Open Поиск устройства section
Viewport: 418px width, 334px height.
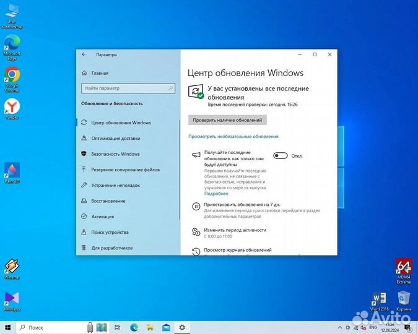click(110, 232)
